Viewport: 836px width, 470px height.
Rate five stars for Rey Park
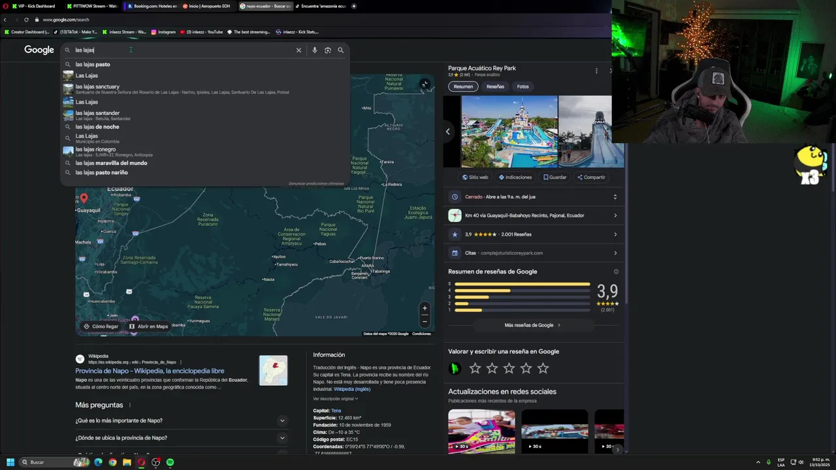[x=543, y=368]
